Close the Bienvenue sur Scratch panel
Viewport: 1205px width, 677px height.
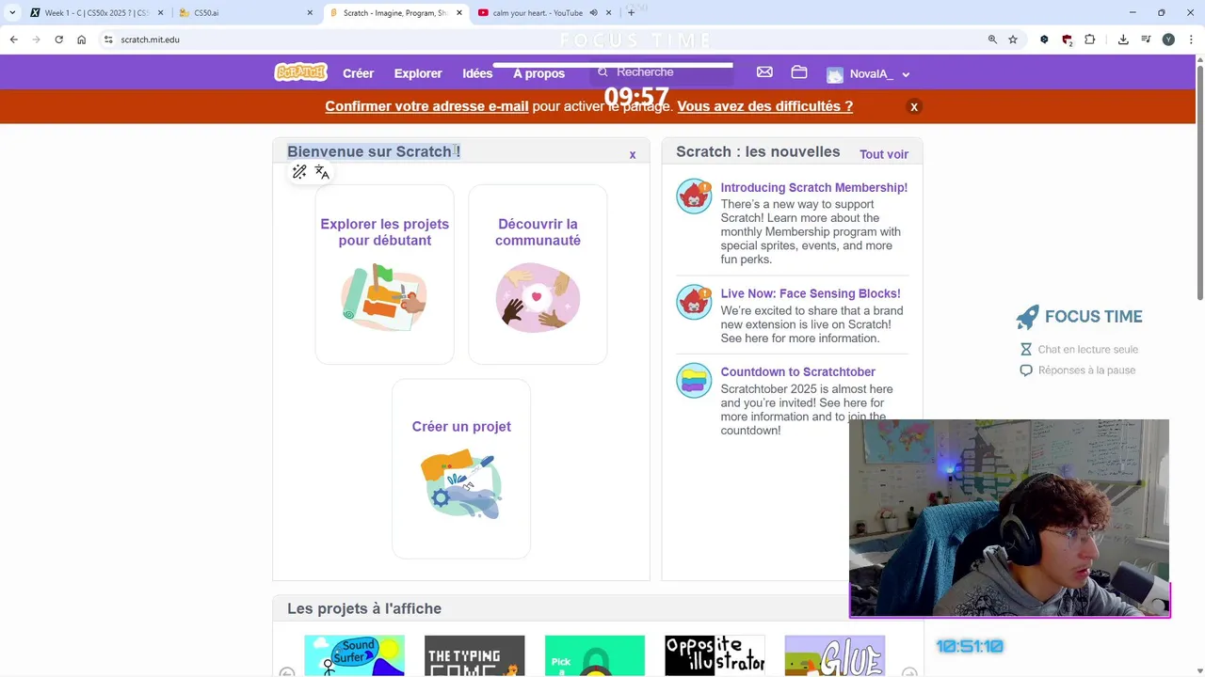(633, 154)
